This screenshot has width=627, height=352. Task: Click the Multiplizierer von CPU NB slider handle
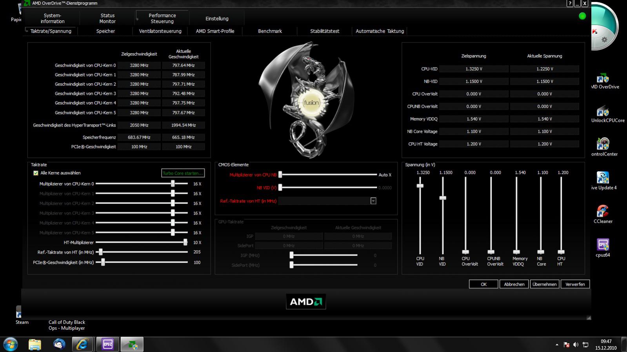(x=280, y=175)
